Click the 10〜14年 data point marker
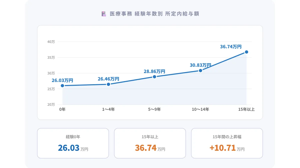Viewport: 300px width, 168px height. (x=200, y=70)
